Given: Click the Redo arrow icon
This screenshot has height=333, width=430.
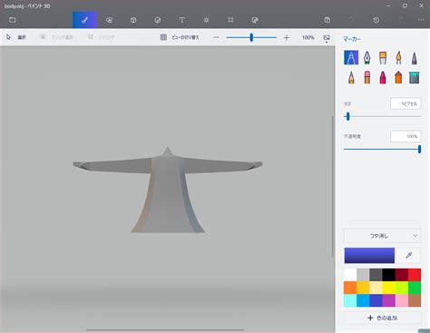Looking at the screenshot, I should coord(400,20).
